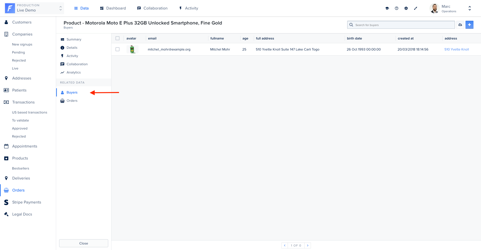Viewport: 481px width, 250px height.
Task: Open the New signups segment
Action: pyautogui.click(x=22, y=44)
